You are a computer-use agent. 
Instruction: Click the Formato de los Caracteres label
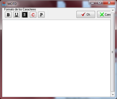tap(20, 9)
